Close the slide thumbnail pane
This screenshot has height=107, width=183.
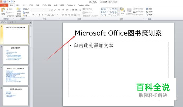click(x=31, y=22)
